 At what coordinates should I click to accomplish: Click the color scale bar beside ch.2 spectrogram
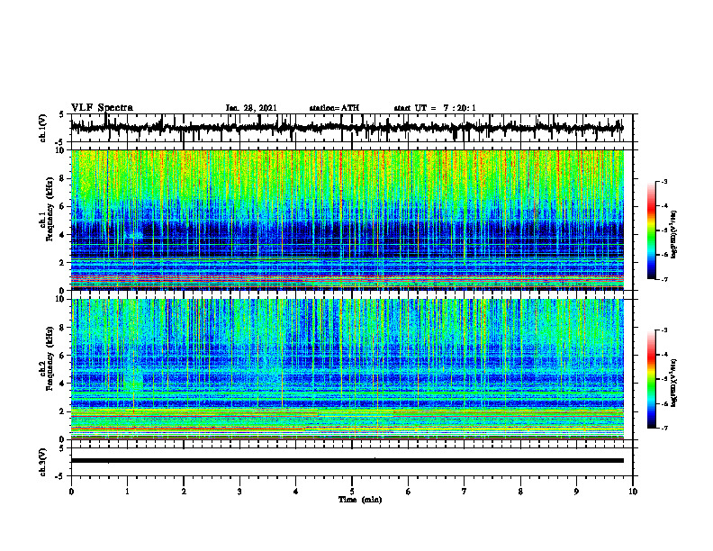[652, 379]
